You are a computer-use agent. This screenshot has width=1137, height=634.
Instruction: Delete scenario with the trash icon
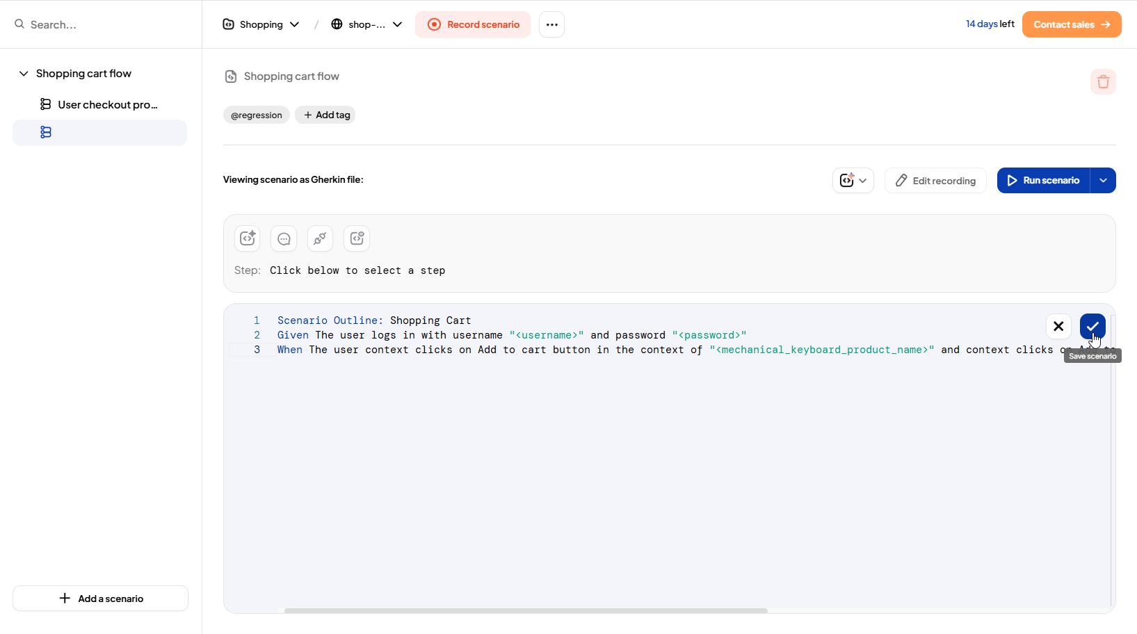pos(1103,82)
